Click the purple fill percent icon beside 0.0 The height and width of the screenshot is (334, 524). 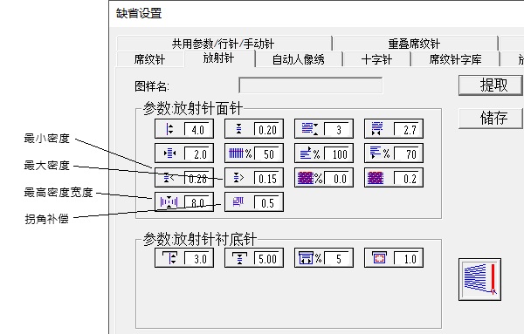pos(310,178)
